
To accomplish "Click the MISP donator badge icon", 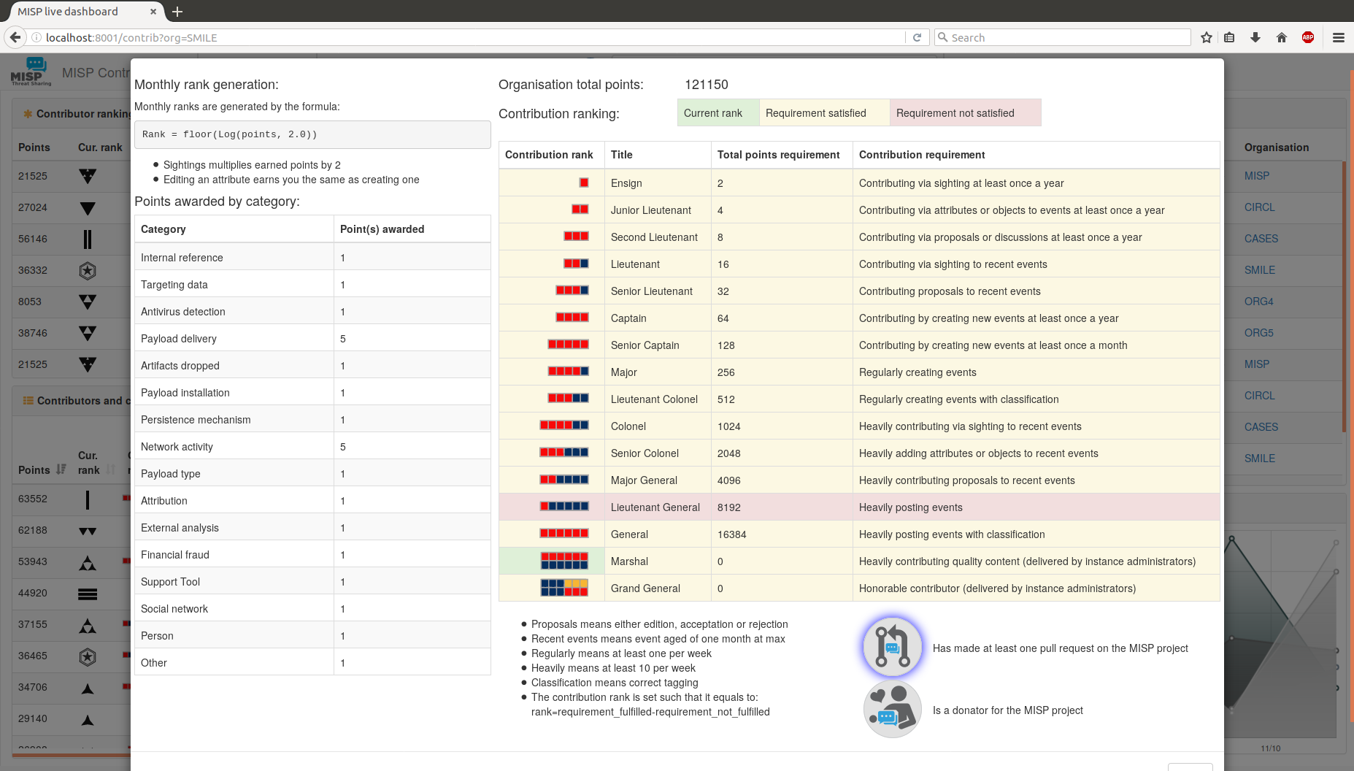I will click(x=892, y=710).
